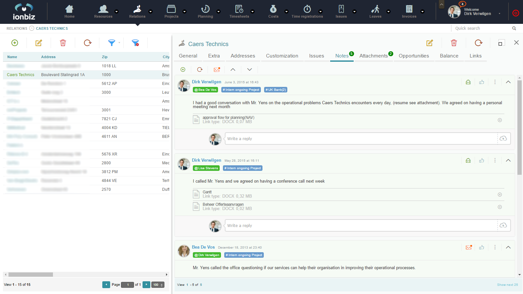Open Time registrations module
523x294 pixels.
[307, 11]
